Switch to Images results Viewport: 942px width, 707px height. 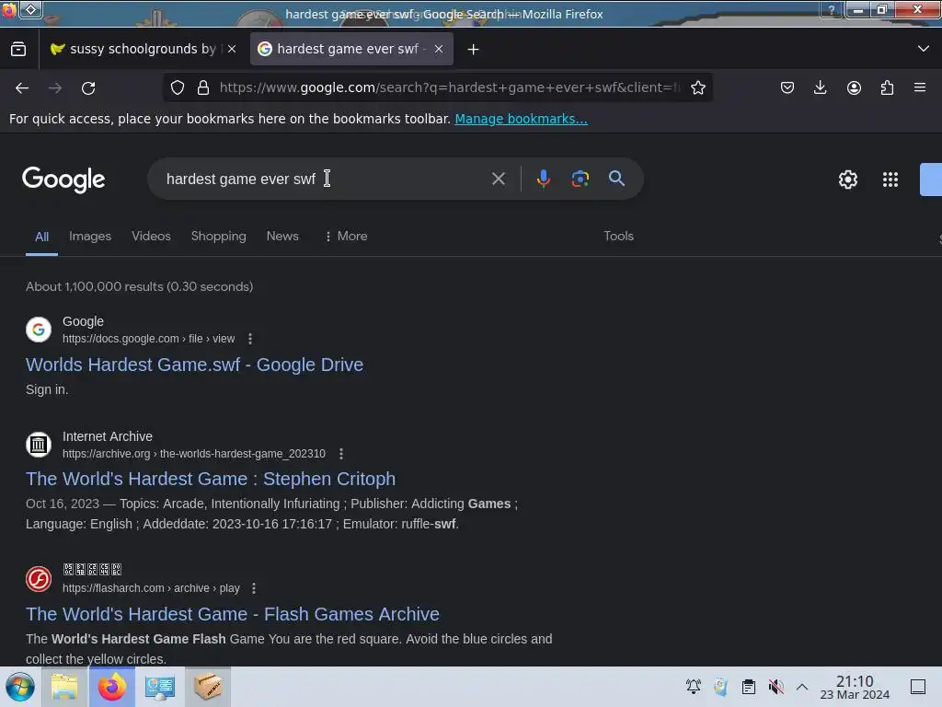(90, 237)
